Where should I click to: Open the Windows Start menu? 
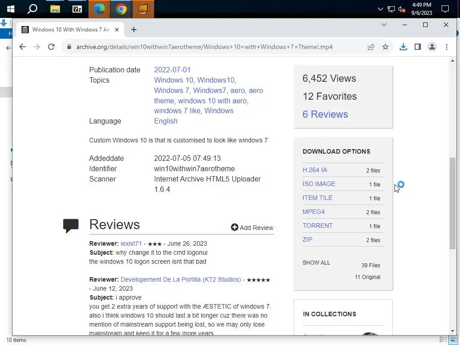click(x=11, y=9)
